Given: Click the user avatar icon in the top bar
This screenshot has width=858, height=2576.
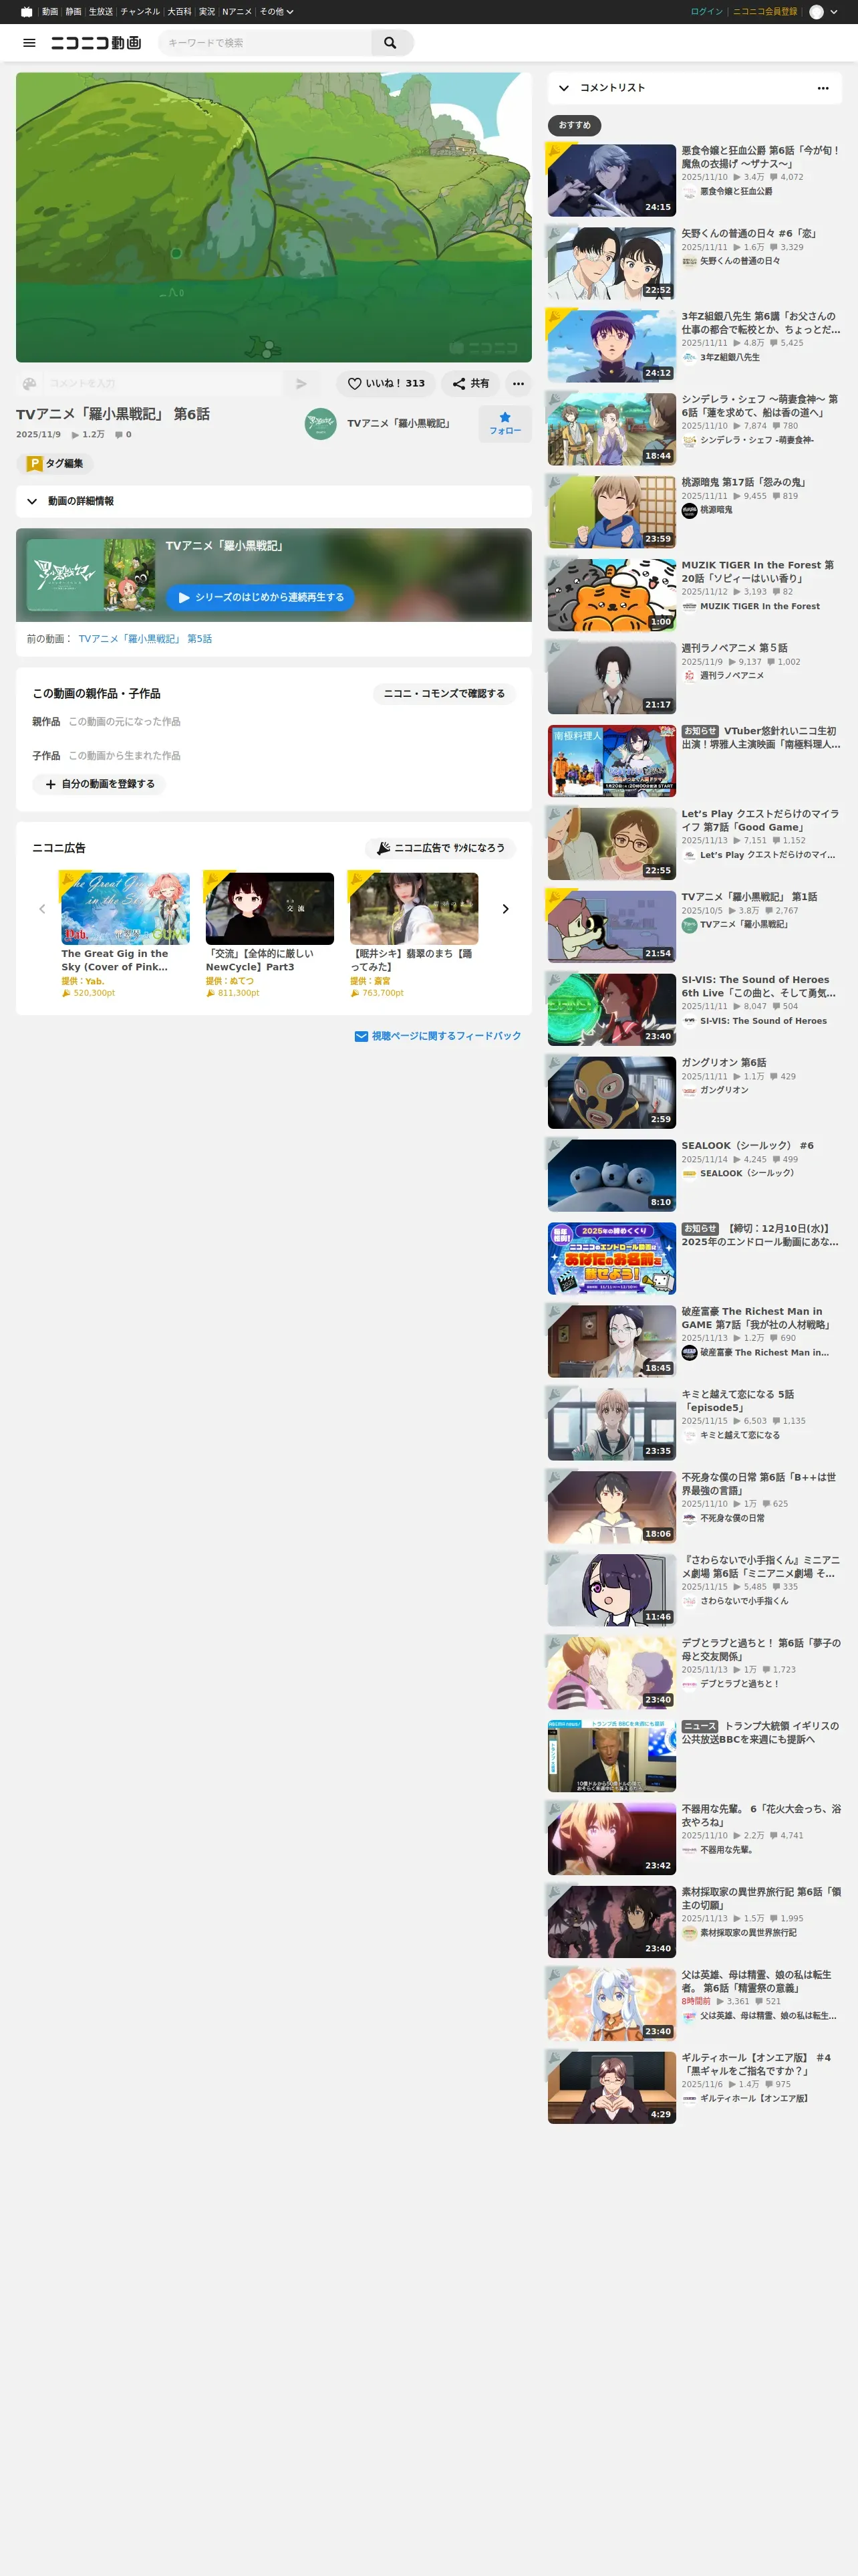Looking at the screenshot, I should (x=816, y=12).
